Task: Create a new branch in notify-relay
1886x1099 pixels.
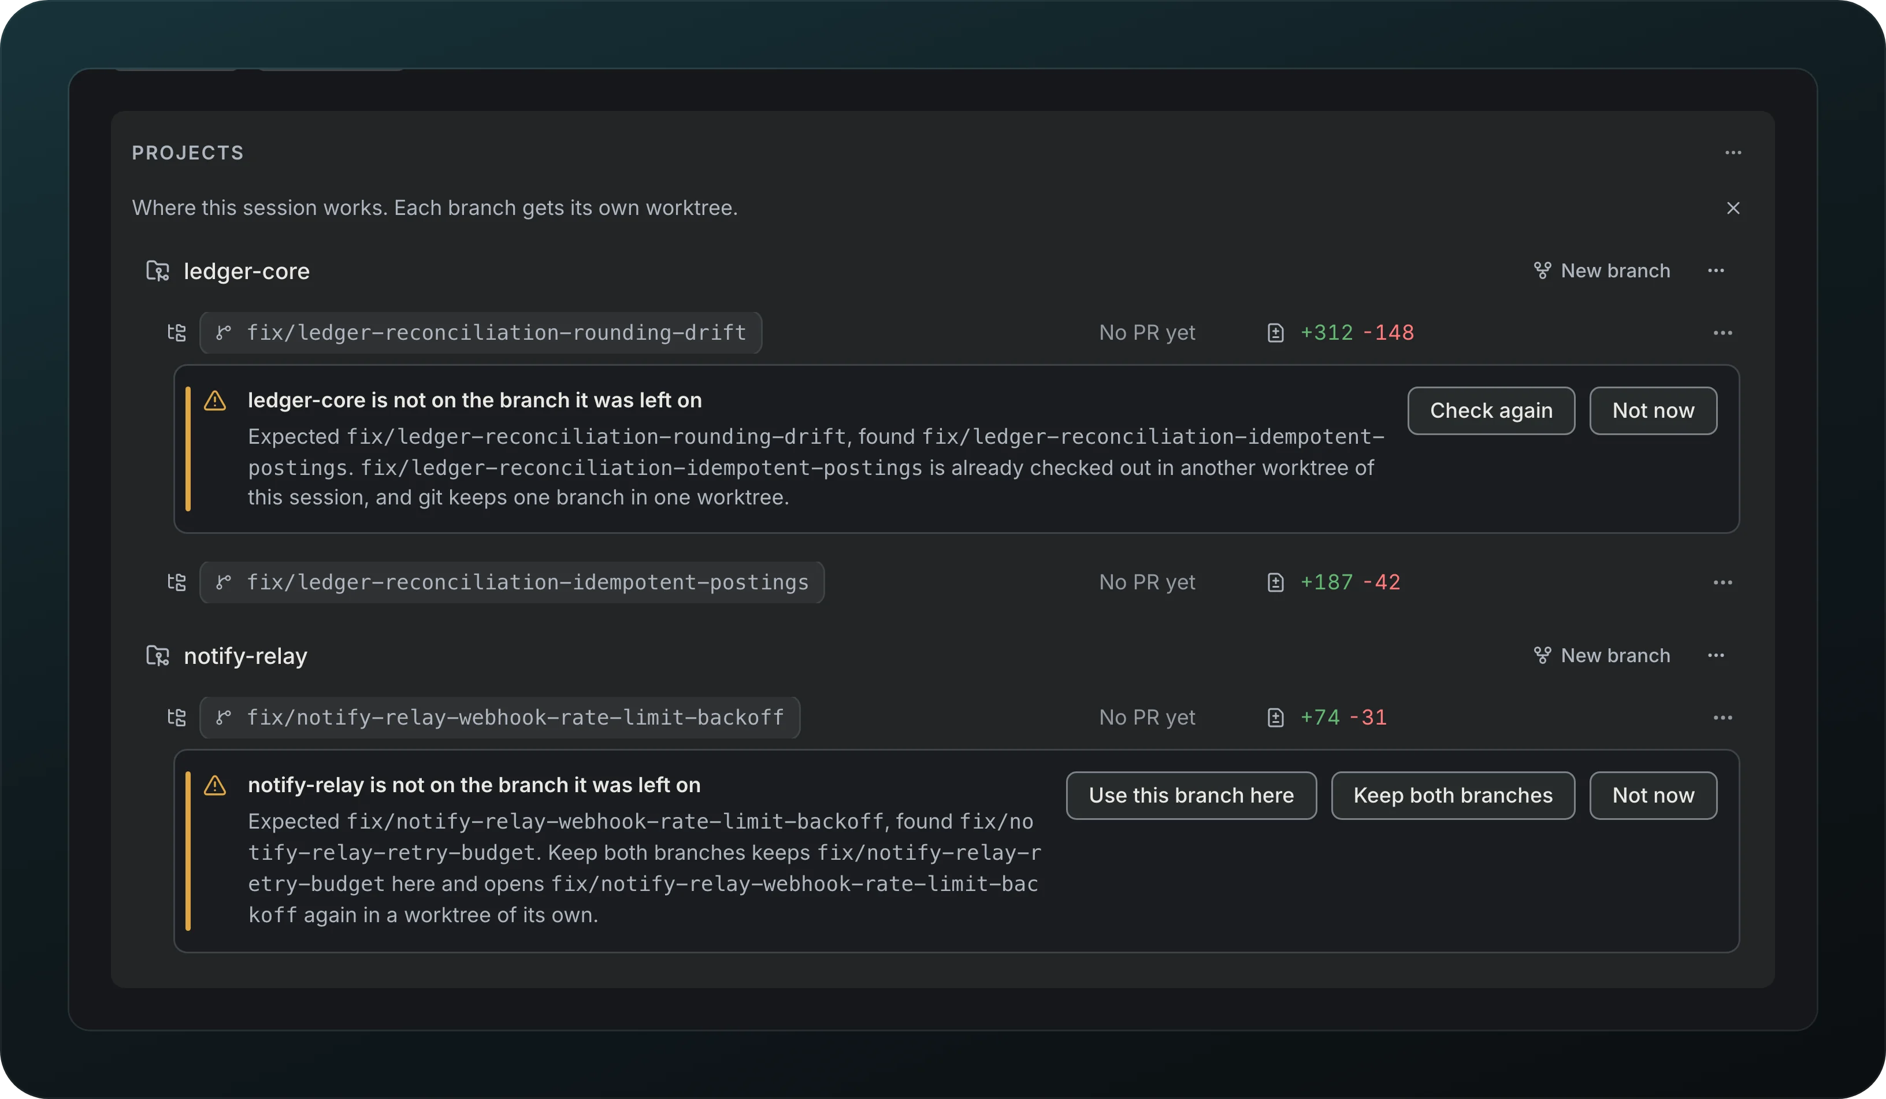Action: coord(1602,656)
